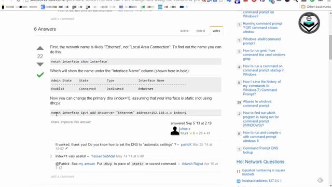Click the site icon beside 'Equation numbering'
The width and height of the screenshot is (332, 187).
(x=239, y=171)
